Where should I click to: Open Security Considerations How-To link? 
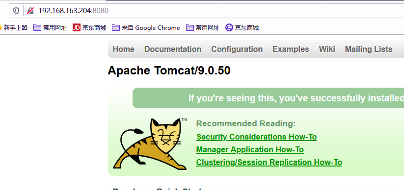[256, 137]
